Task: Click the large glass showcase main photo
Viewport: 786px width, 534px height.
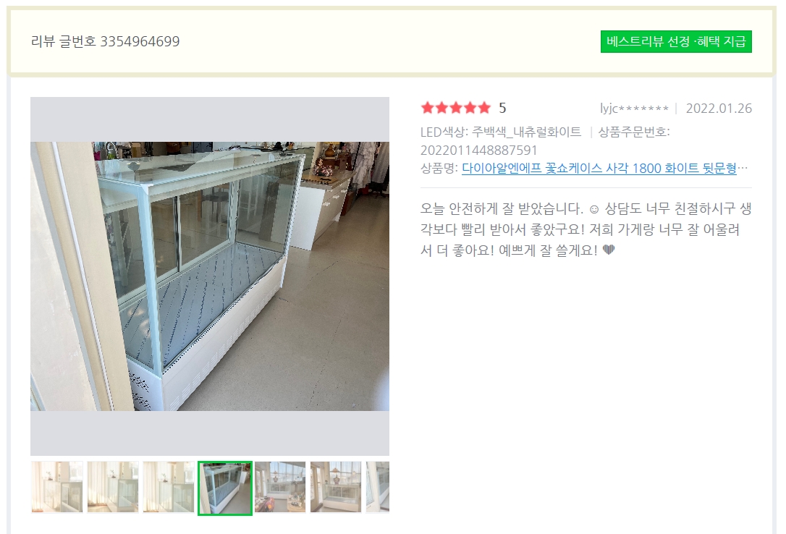Action: coord(210,276)
